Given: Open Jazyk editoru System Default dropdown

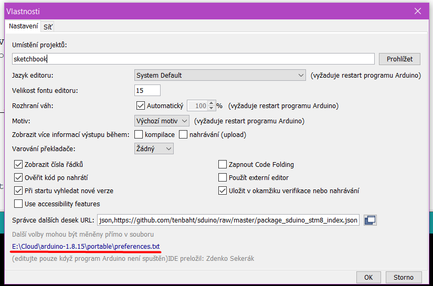Looking at the screenshot, I should [220, 75].
